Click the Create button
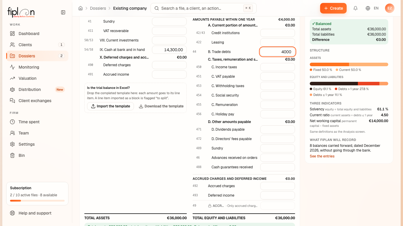Viewport: 403px width, 226px height. click(333, 8)
